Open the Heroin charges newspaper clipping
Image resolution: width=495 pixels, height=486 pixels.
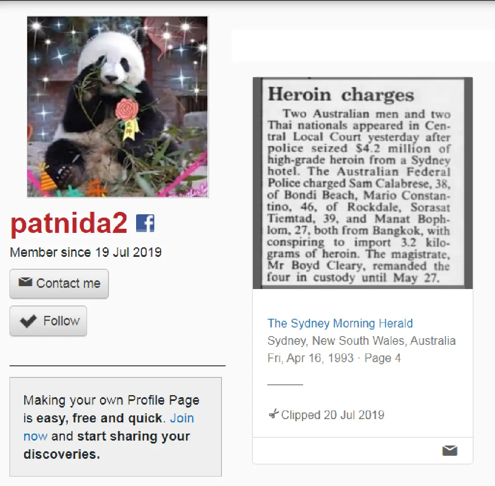[363, 183]
